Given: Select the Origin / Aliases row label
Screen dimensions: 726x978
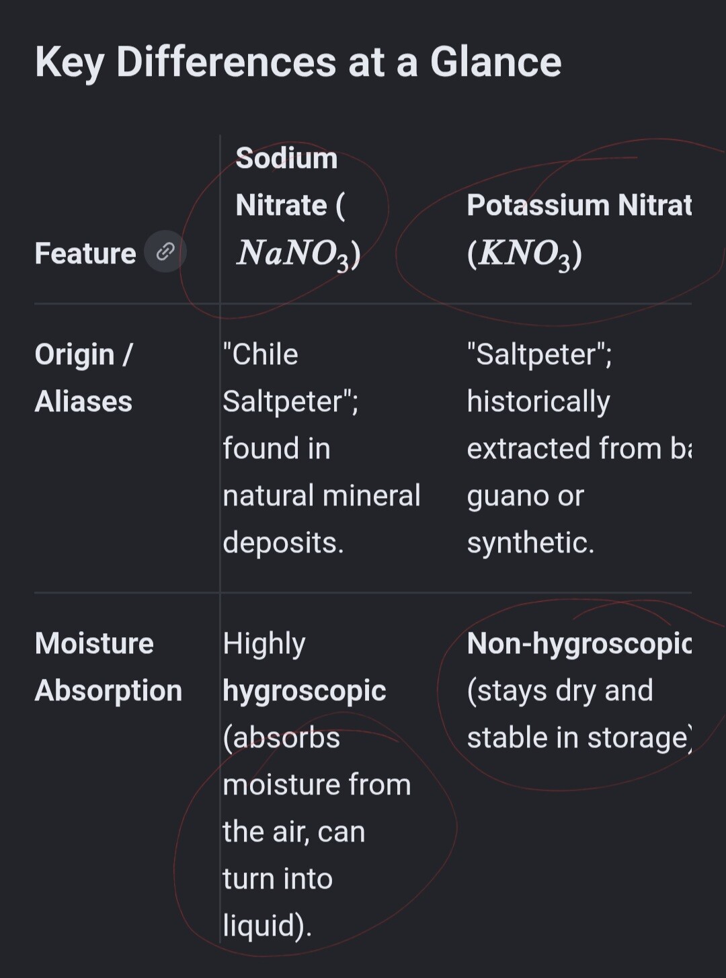Looking at the screenshot, I should 84,378.
